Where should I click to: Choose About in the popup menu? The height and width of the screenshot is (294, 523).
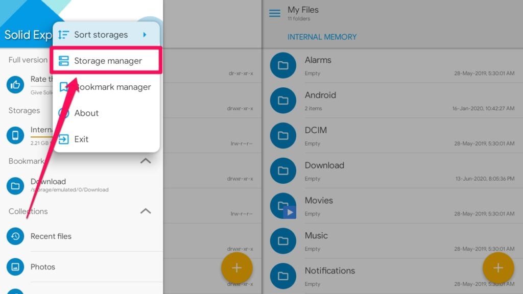coord(106,113)
